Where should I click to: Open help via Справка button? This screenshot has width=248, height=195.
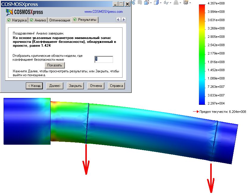point(116,86)
